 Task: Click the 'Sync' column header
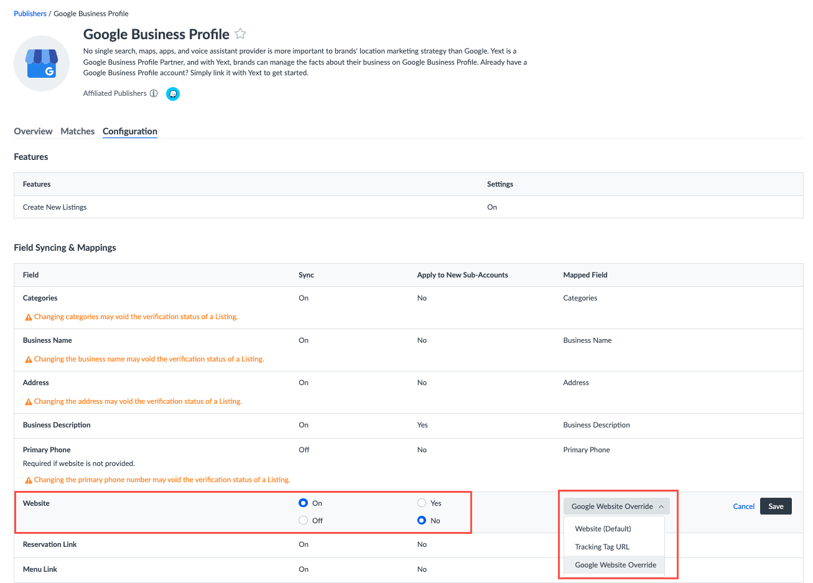tap(306, 275)
